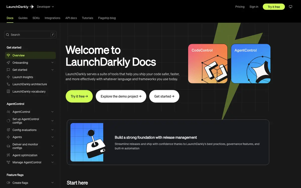Viewport: 301px width, 188px height.
Task: Click Explore the demo project button
Action: 121,96
